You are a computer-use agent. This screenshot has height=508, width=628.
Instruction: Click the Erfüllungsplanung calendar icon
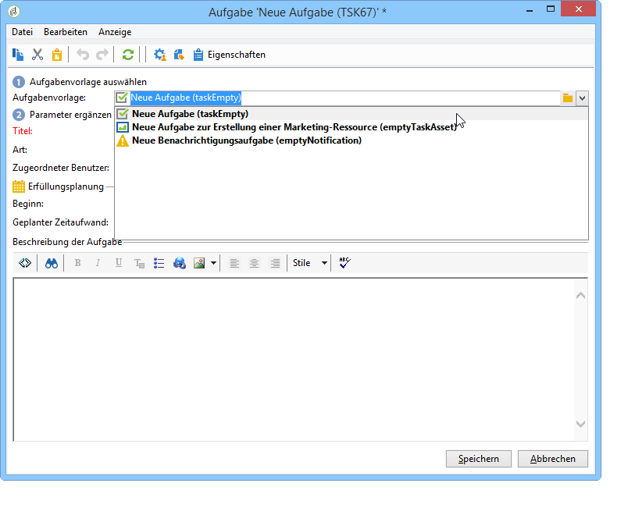pyautogui.click(x=19, y=187)
